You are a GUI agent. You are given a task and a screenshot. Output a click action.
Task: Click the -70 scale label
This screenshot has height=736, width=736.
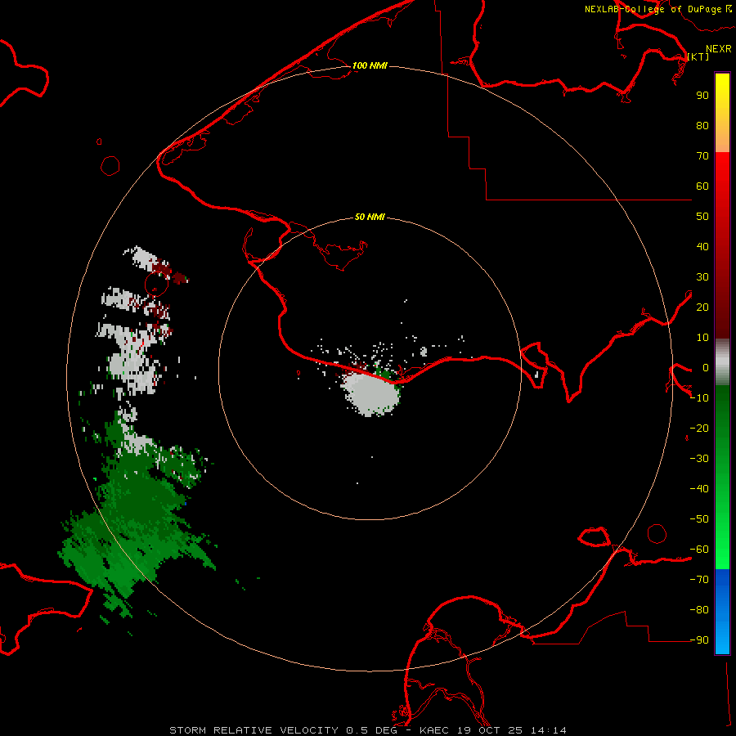pyautogui.click(x=699, y=580)
